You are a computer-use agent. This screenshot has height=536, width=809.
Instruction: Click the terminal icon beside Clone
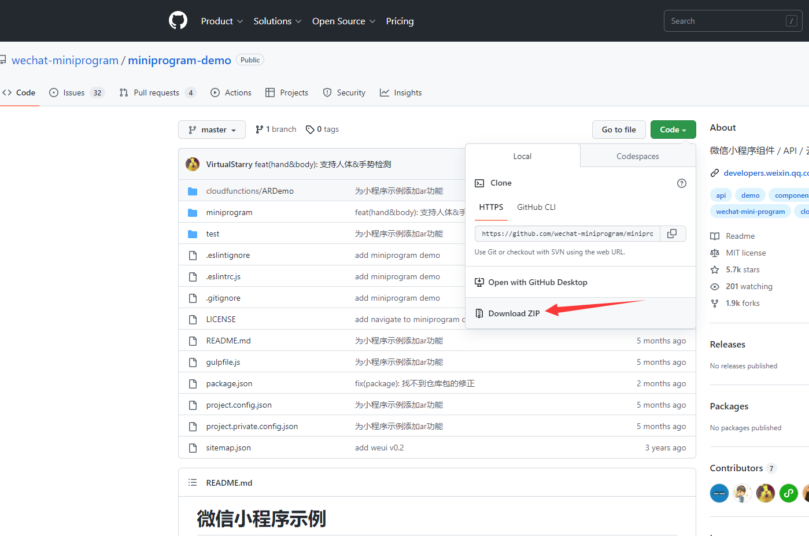[x=479, y=183]
